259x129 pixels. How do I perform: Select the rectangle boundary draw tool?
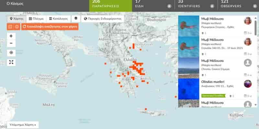coord(10,26)
